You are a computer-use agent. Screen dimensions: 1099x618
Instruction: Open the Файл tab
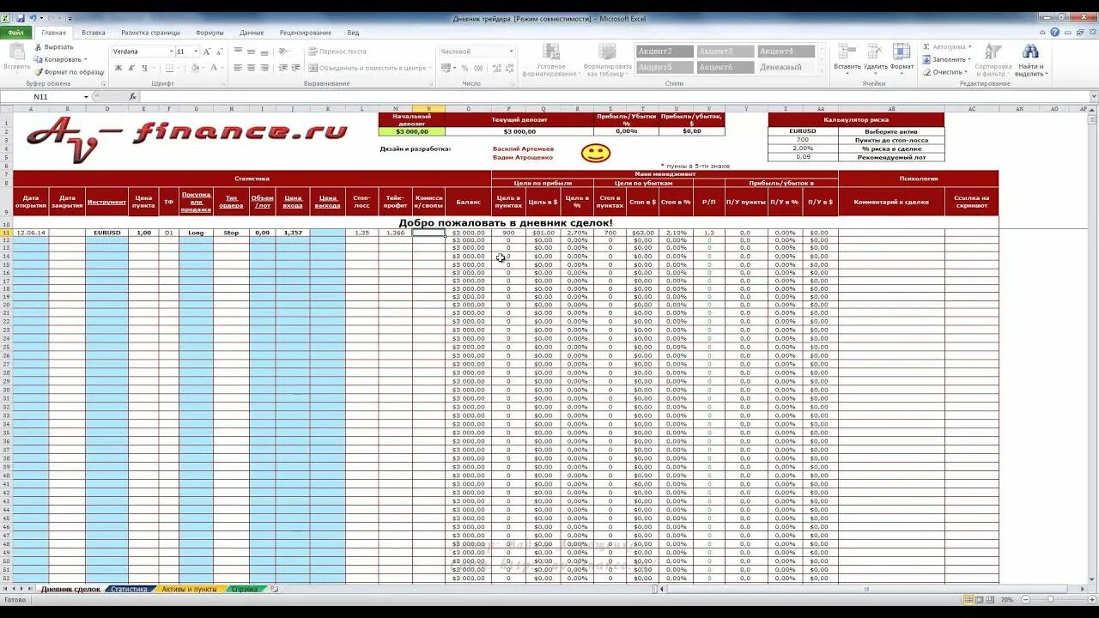16,33
